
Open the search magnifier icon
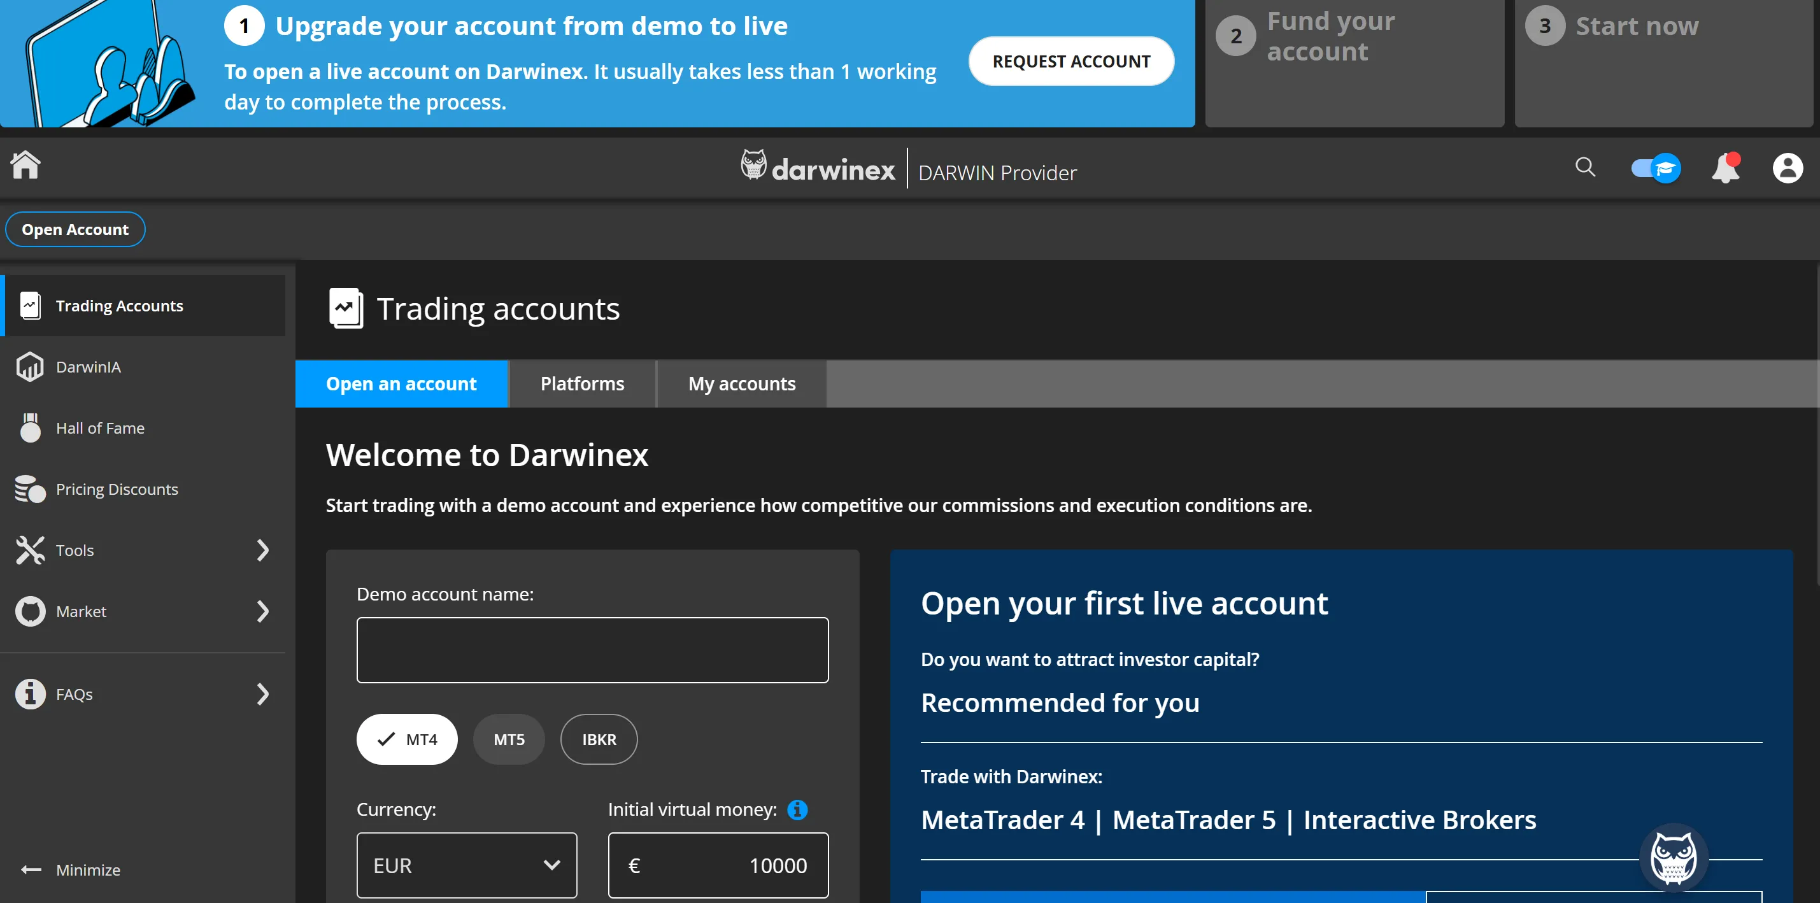pyautogui.click(x=1586, y=167)
